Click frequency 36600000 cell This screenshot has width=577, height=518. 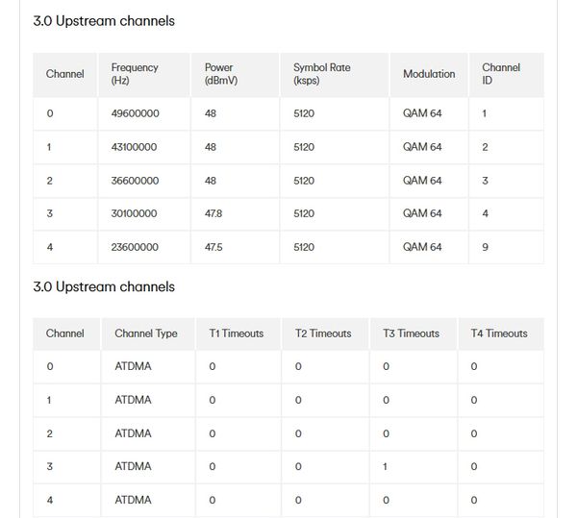point(144,181)
